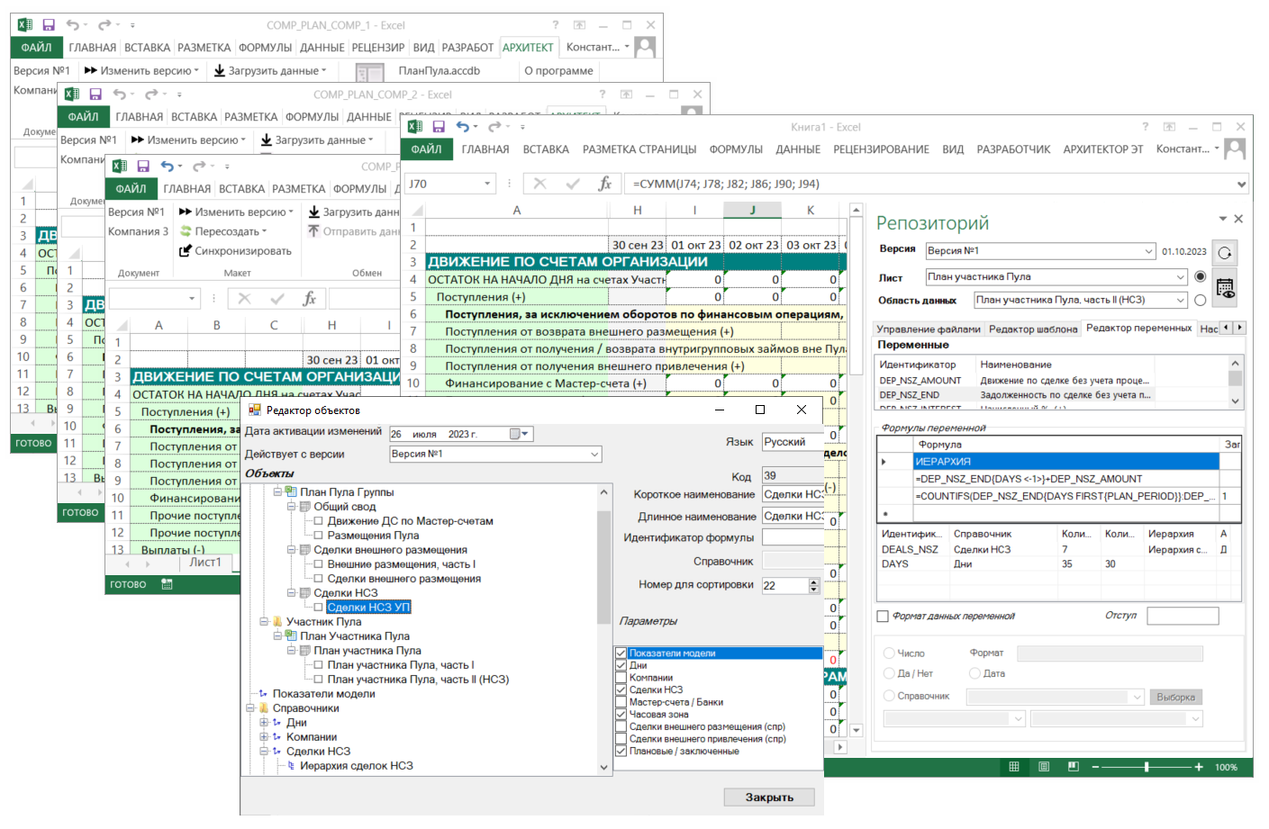
Task: Click the Синхронизировать icon in the third window
Action: coord(186,251)
